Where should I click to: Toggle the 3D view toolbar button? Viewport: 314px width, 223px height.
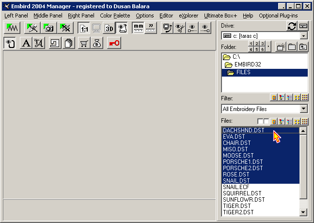109,28
